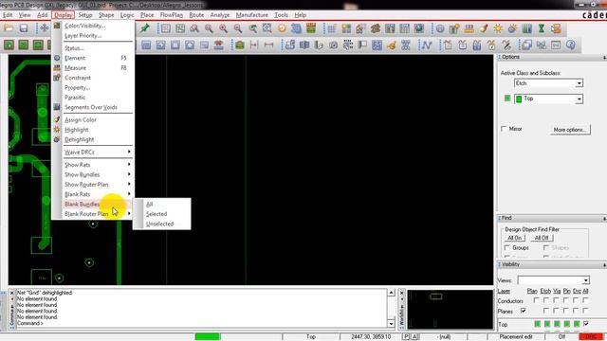Toggle Conductors Via visibility checkbox
Screen dimensions: 607x341
pos(557,300)
